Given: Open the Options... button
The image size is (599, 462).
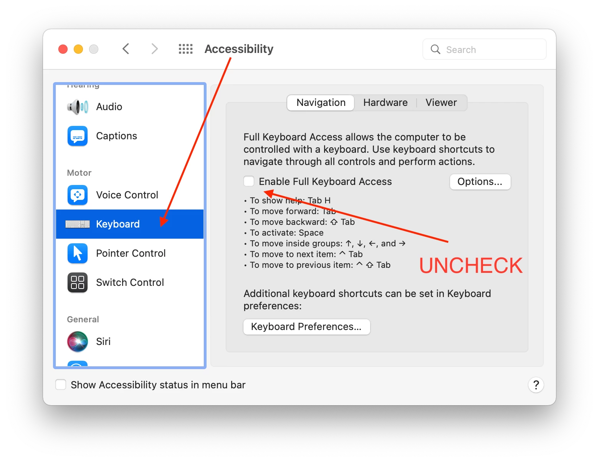Looking at the screenshot, I should [480, 182].
